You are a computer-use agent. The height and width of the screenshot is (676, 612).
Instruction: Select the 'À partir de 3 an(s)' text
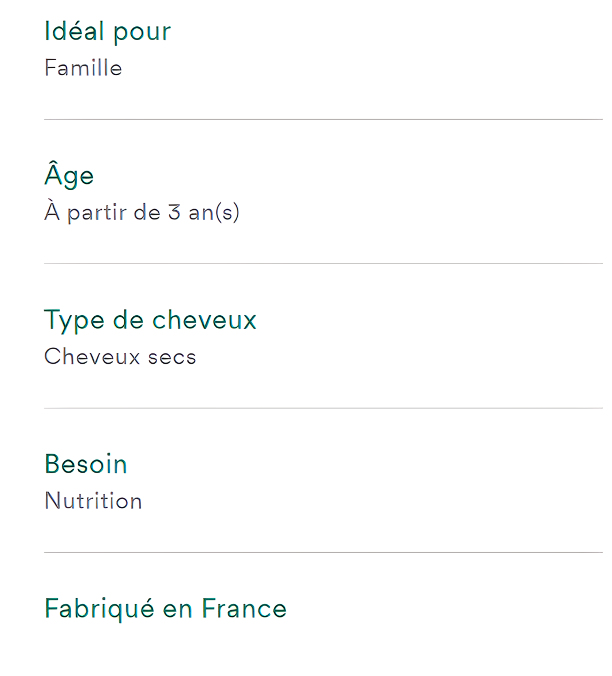click(x=142, y=213)
